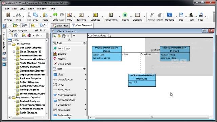Open the Code toolbar icon

(201, 15)
